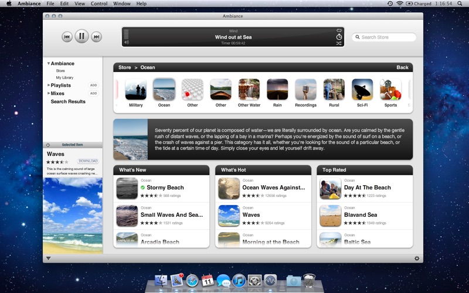
Task: Expand the Mixes sidebar section
Action: [x=49, y=93]
